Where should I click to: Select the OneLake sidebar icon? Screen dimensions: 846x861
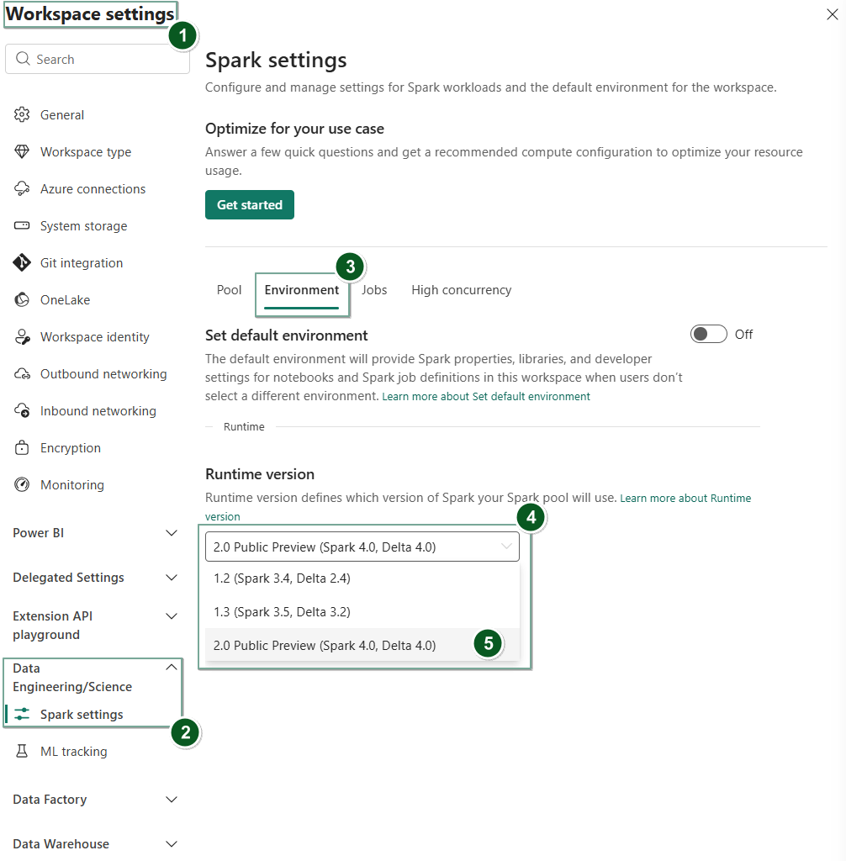tap(19, 299)
